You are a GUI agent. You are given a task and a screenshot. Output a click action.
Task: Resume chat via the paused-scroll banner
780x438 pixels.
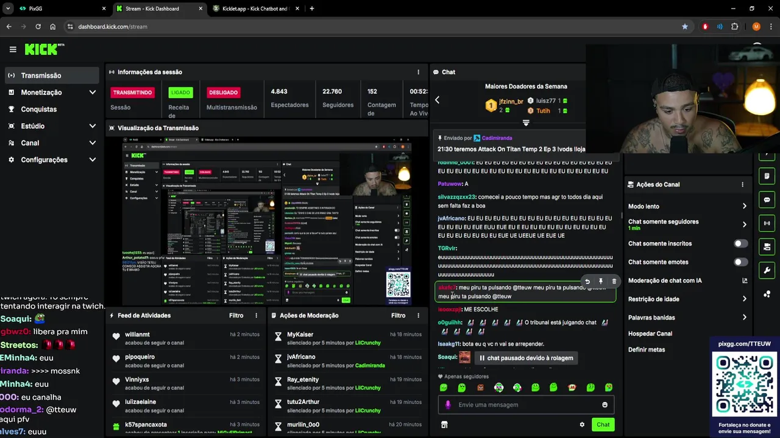pyautogui.click(x=526, y=358)
